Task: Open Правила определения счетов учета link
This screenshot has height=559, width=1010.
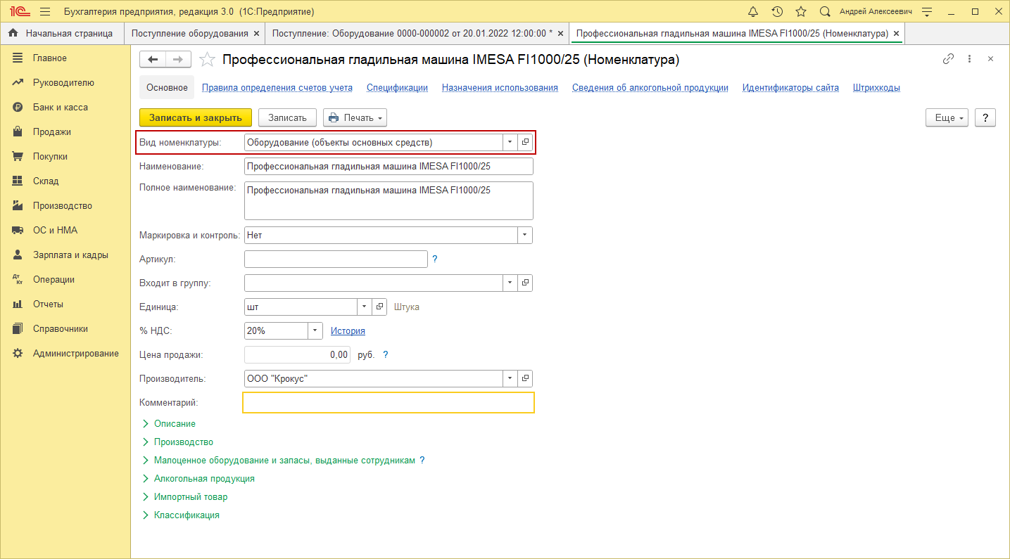Action: (277, 88)
